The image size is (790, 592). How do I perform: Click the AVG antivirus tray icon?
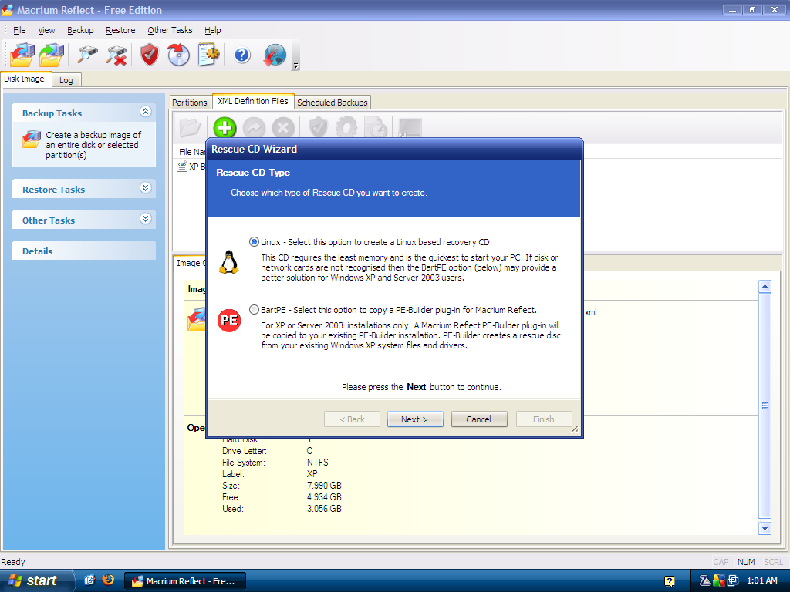pyautogui.click(x=718, y=580)
